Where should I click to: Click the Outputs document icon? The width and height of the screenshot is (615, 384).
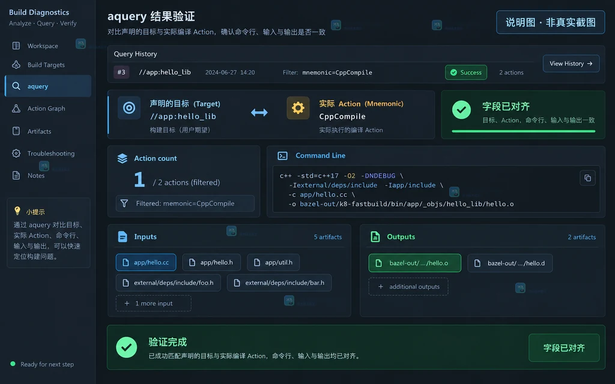click(375, 236)
